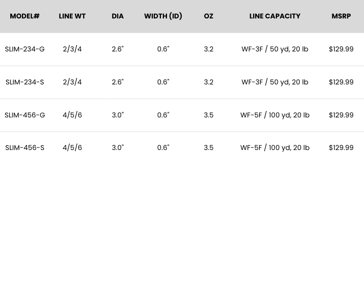Click the SLIM-456-S model cell
Screen dimensions: 364x300
pyautogui.click(x=25, y=148)
